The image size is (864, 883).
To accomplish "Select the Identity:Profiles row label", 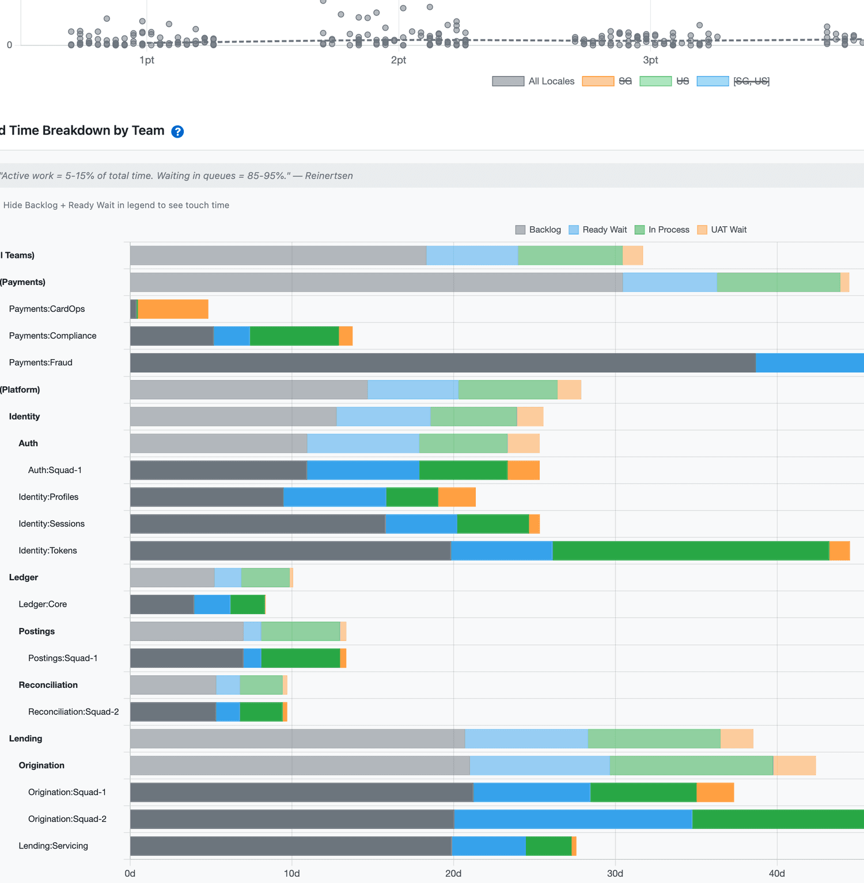I will [48, 497].
